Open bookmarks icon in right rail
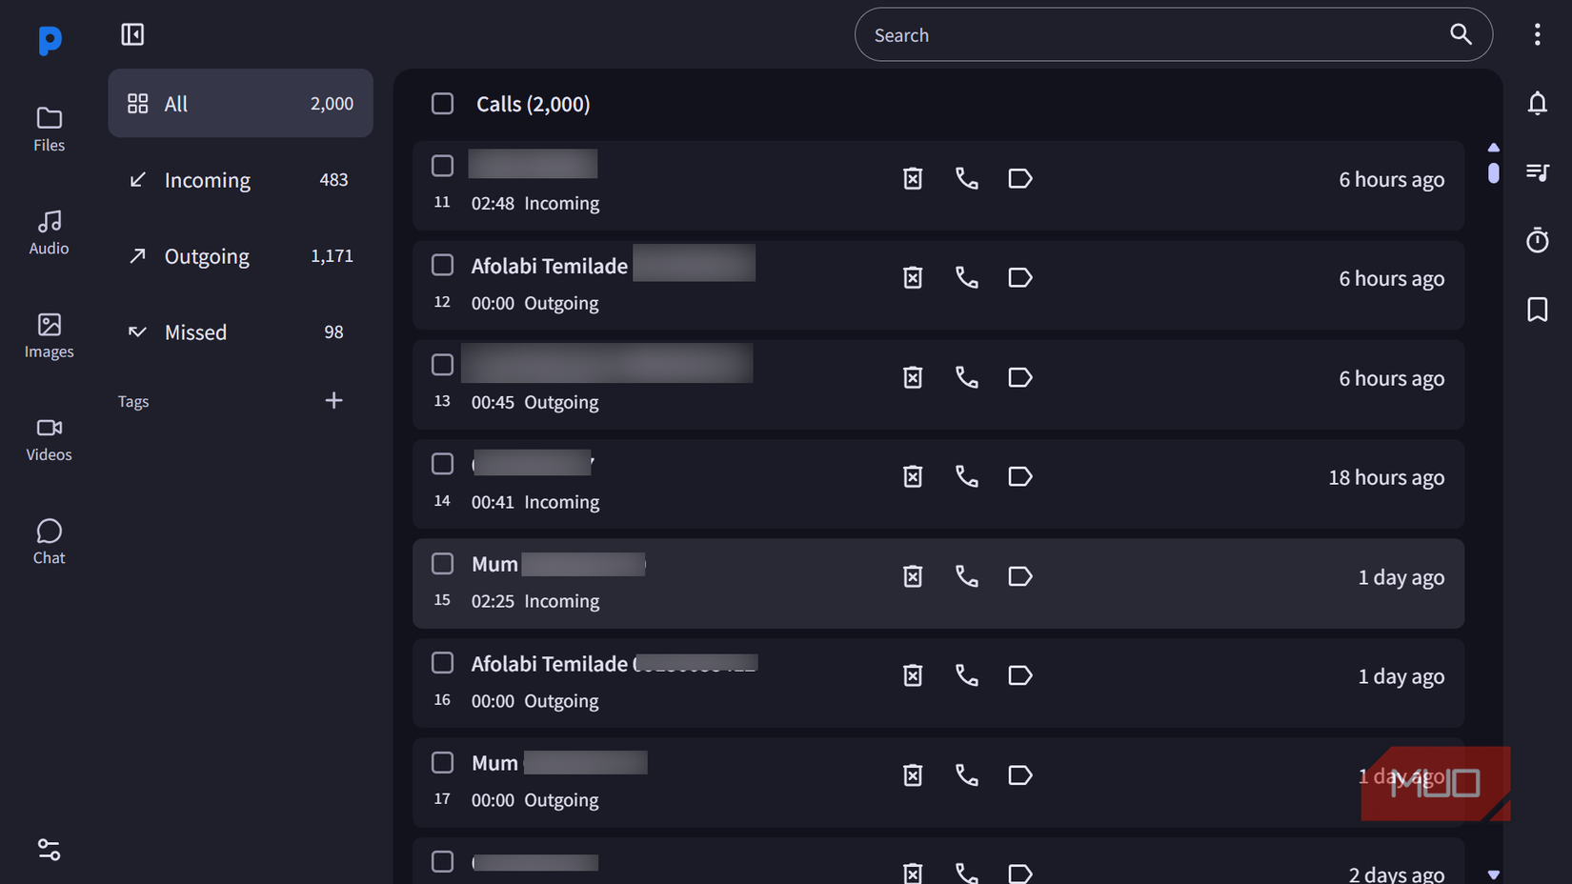This screenshot has height=884, width=1572. 1537,309
